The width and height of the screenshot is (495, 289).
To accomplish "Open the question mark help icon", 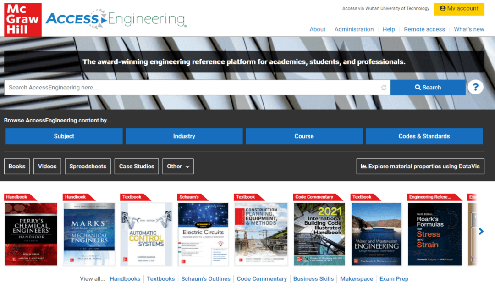I will 475,87.
